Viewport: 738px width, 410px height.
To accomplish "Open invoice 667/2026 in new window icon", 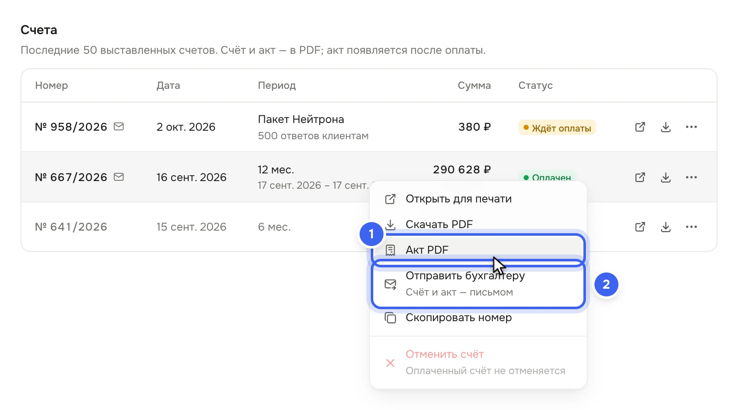I will [x=640, y=177].
